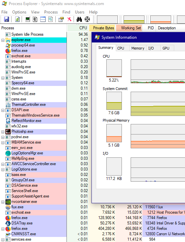
Task: Click the ThermalController.exe process icon
Action: pyautogui.click(x=8, y=104)
